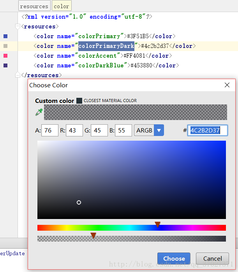This screenshot has width=238, height=272.
Task: Click the xml version declaration line
Action: pos(87,17)
